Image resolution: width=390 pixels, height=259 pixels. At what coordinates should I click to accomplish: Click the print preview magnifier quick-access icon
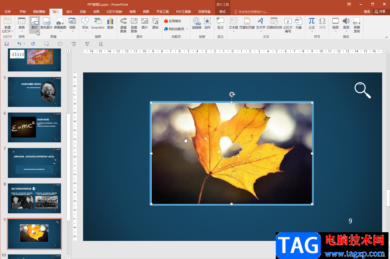tap(101, 44)
